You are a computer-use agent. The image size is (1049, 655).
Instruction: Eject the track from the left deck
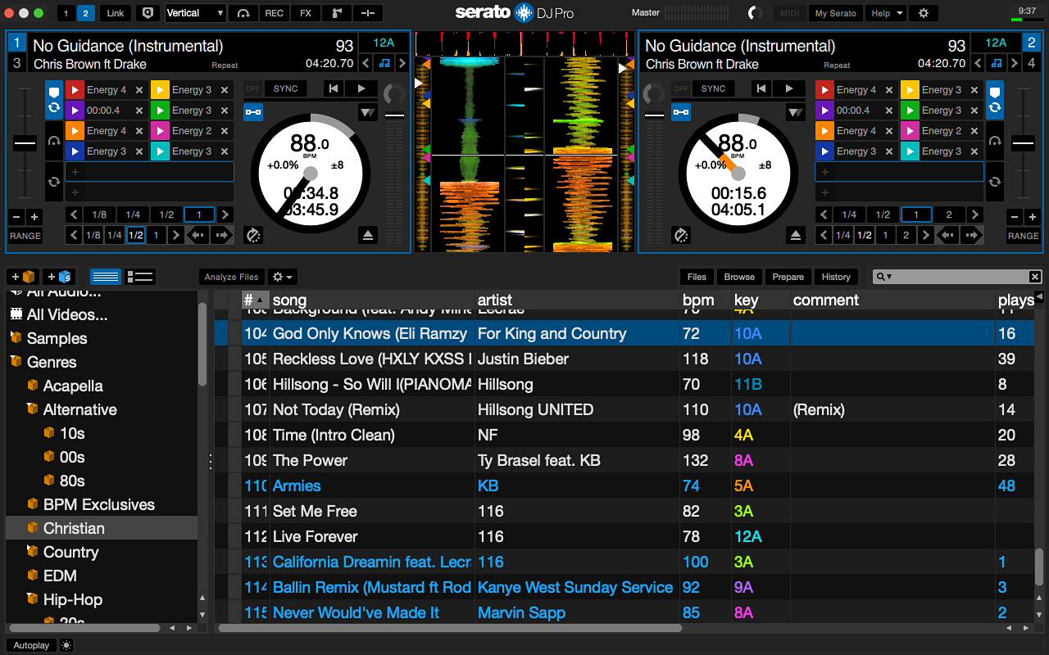368,235
